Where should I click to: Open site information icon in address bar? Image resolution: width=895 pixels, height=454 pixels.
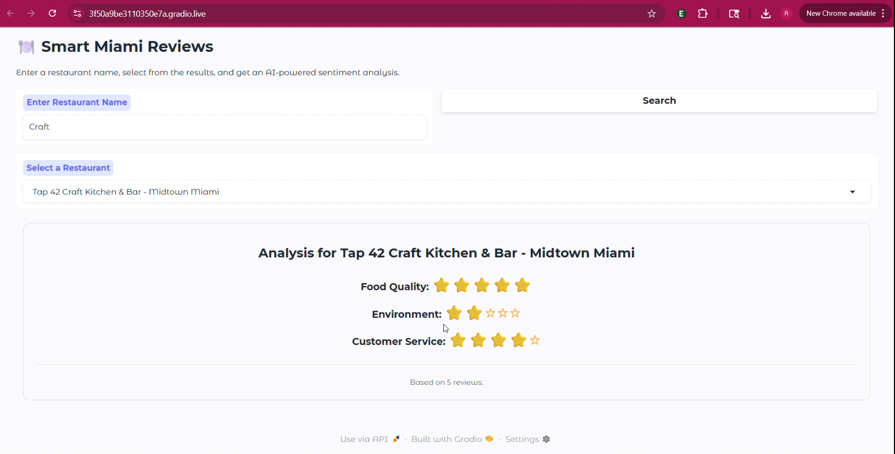[x=78, y=14]
